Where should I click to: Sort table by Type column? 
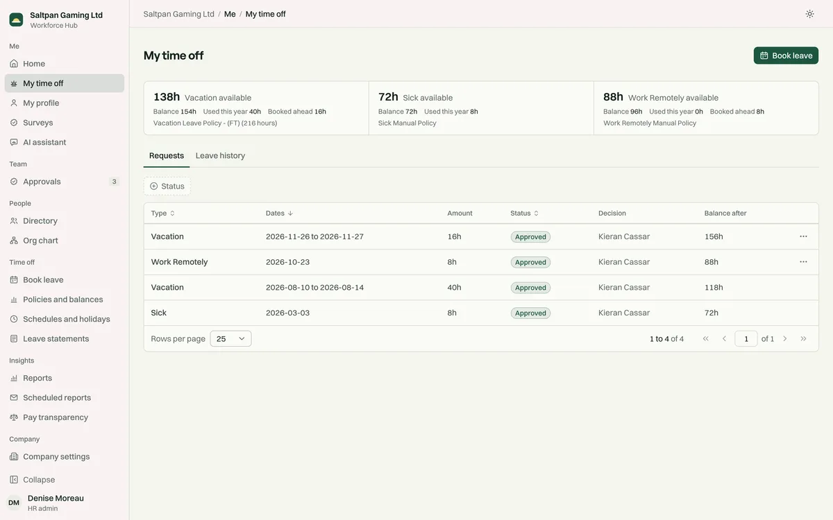[163, 214]
